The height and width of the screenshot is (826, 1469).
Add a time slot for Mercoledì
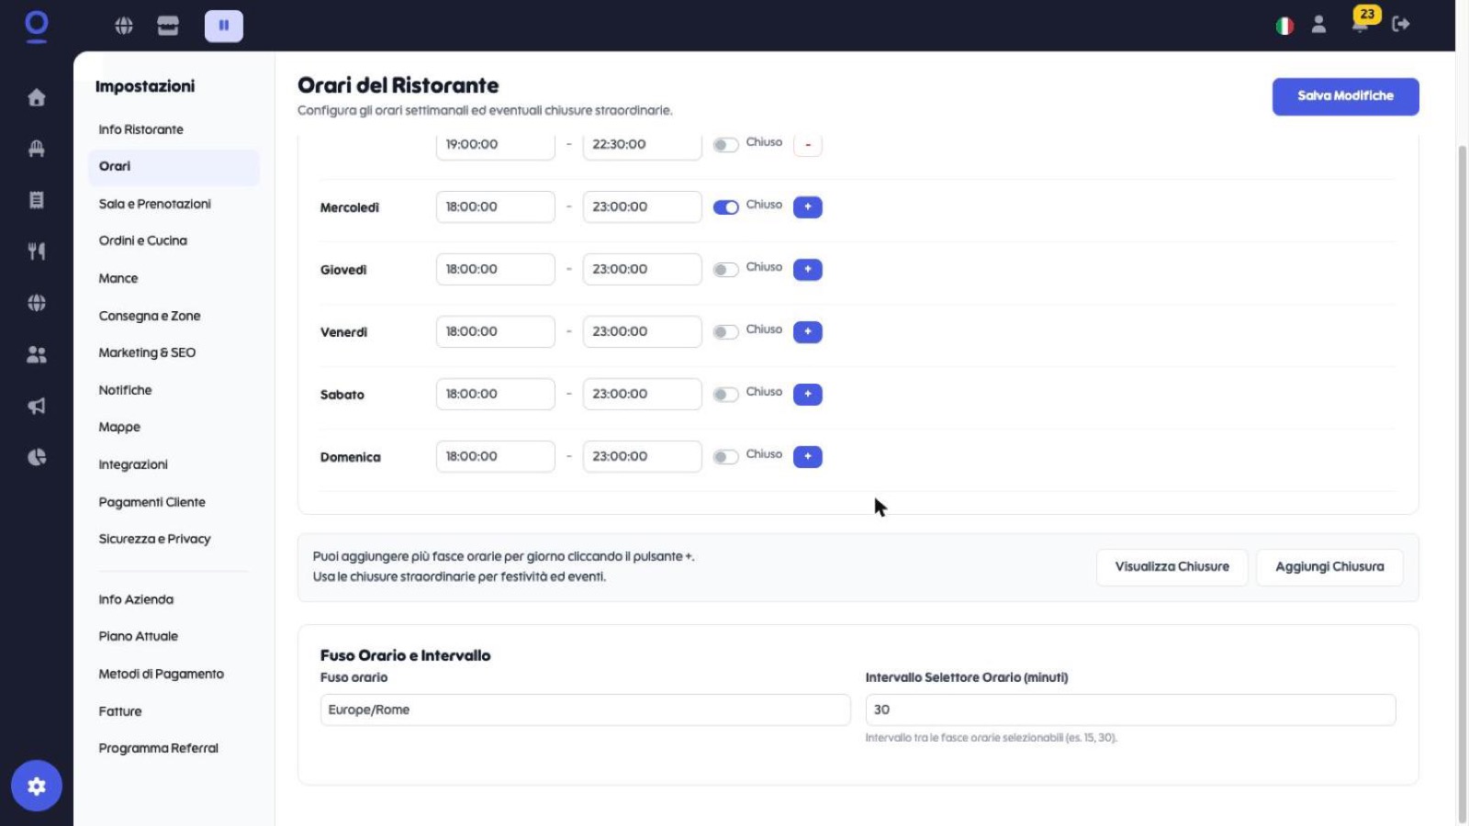point(808,206)
